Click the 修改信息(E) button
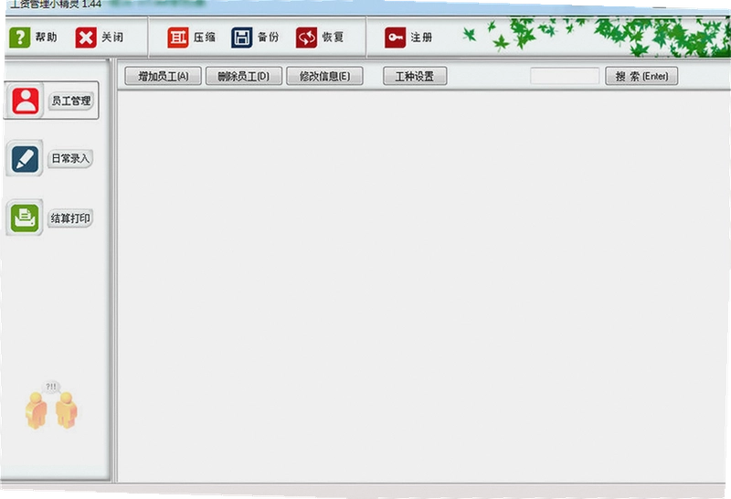 coord(324,76)
